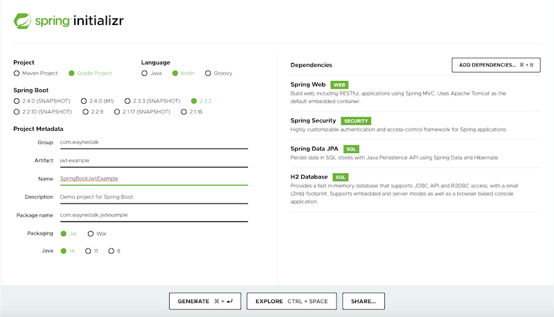Click the Spring Security dependency title

313,120
